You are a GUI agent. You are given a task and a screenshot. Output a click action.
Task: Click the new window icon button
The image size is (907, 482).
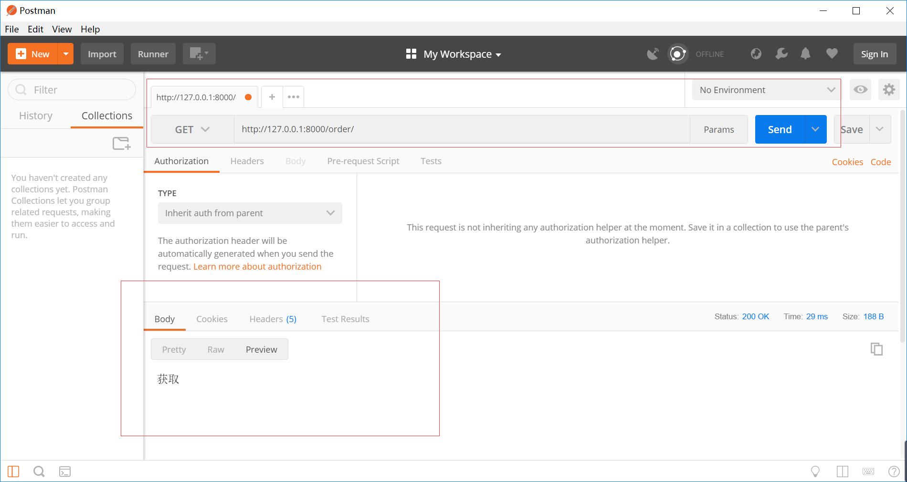[x=199, y=54]
